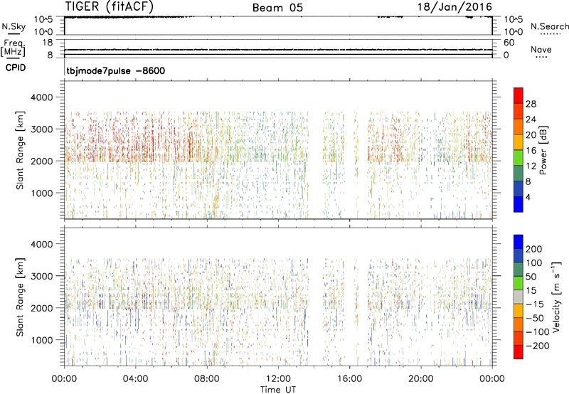Click the 24 label on power colorbar

531,119
